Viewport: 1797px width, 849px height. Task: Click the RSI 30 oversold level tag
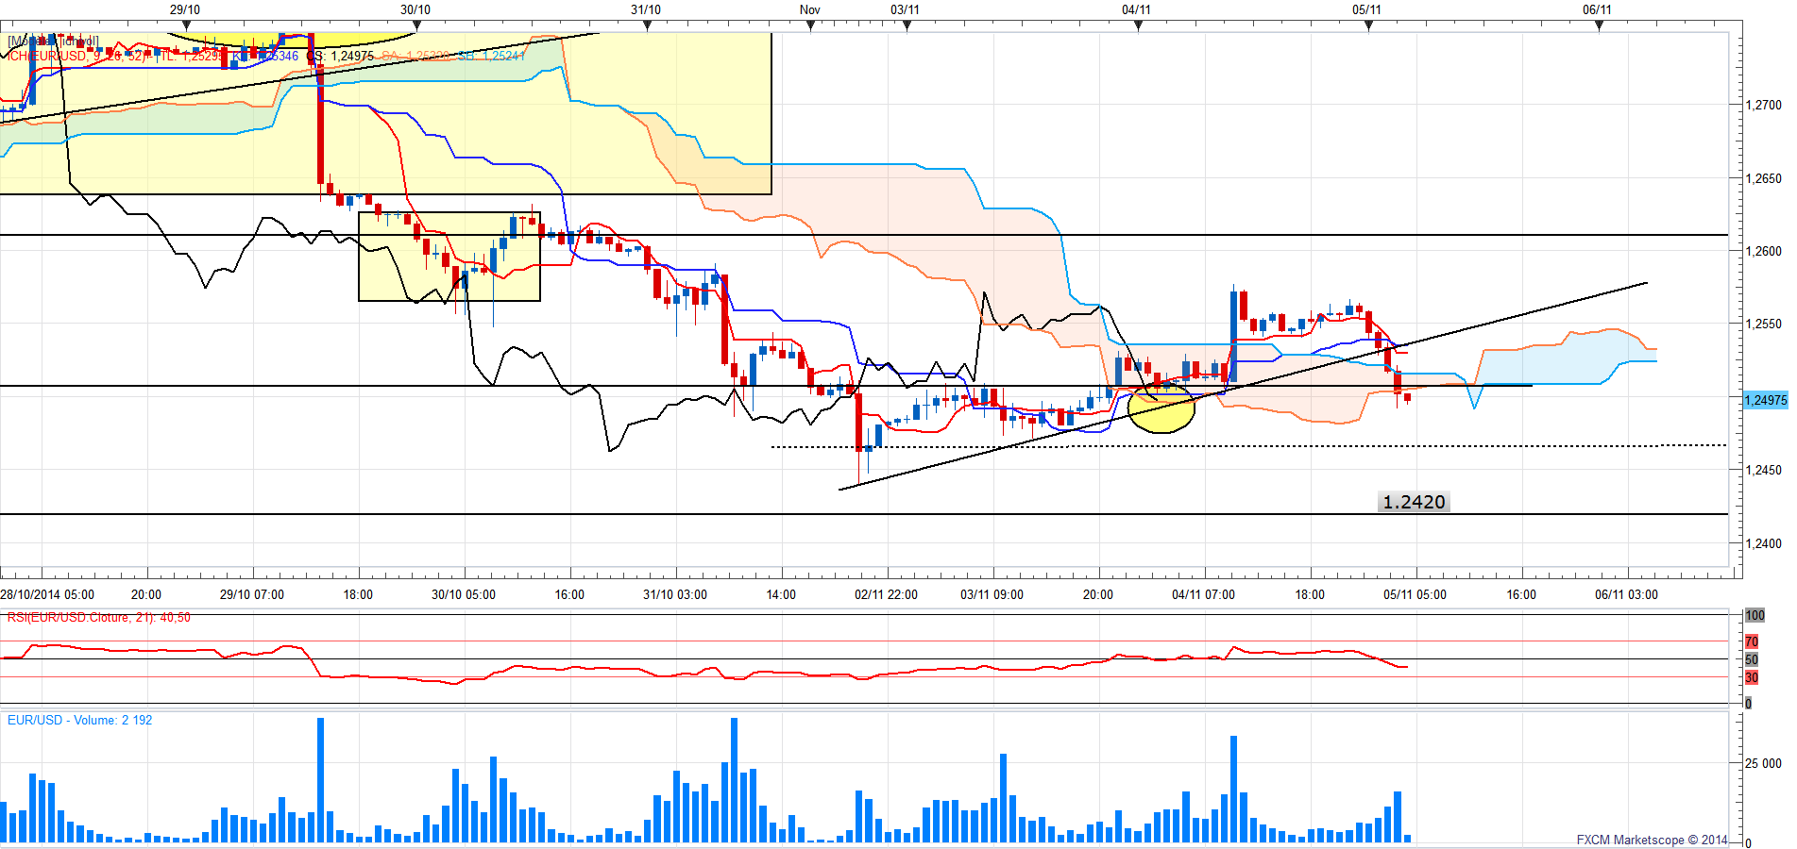tap(1752, 677)
